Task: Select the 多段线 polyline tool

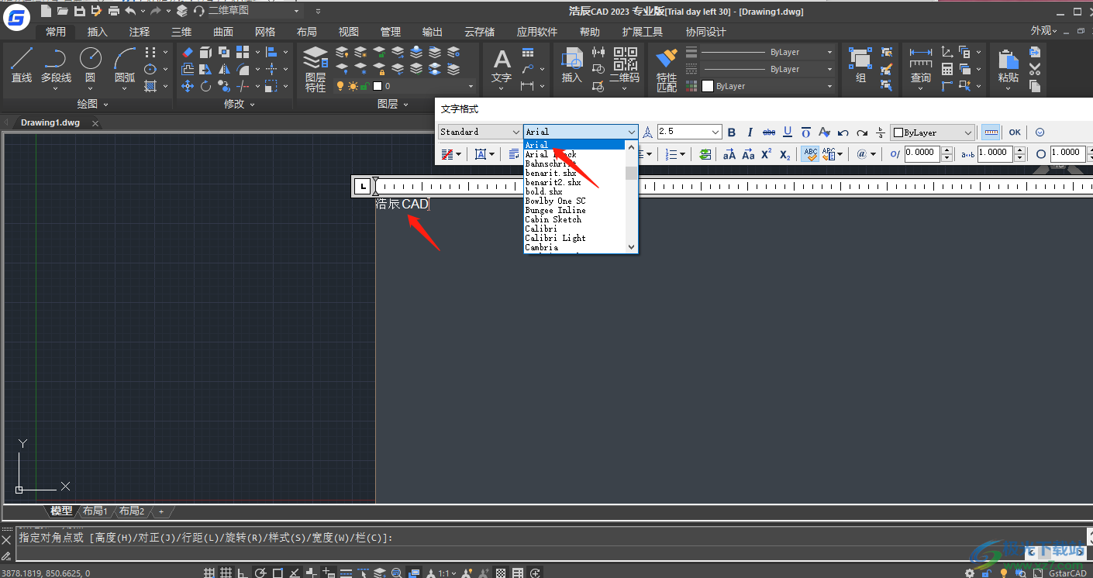Action: 56,64
